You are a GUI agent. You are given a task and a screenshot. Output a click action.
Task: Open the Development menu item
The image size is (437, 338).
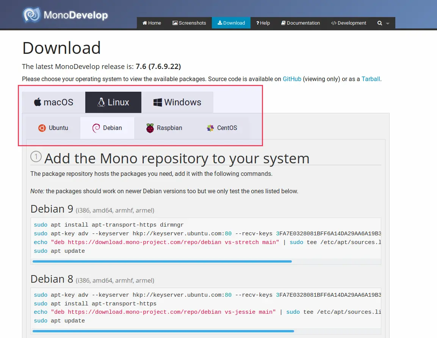[348, 23]
